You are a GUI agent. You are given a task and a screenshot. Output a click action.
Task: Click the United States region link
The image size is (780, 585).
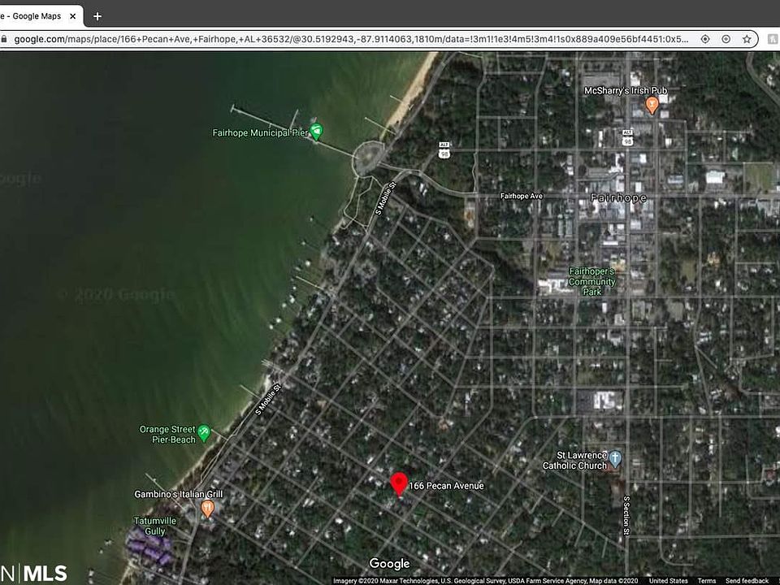tap(669, 580)
